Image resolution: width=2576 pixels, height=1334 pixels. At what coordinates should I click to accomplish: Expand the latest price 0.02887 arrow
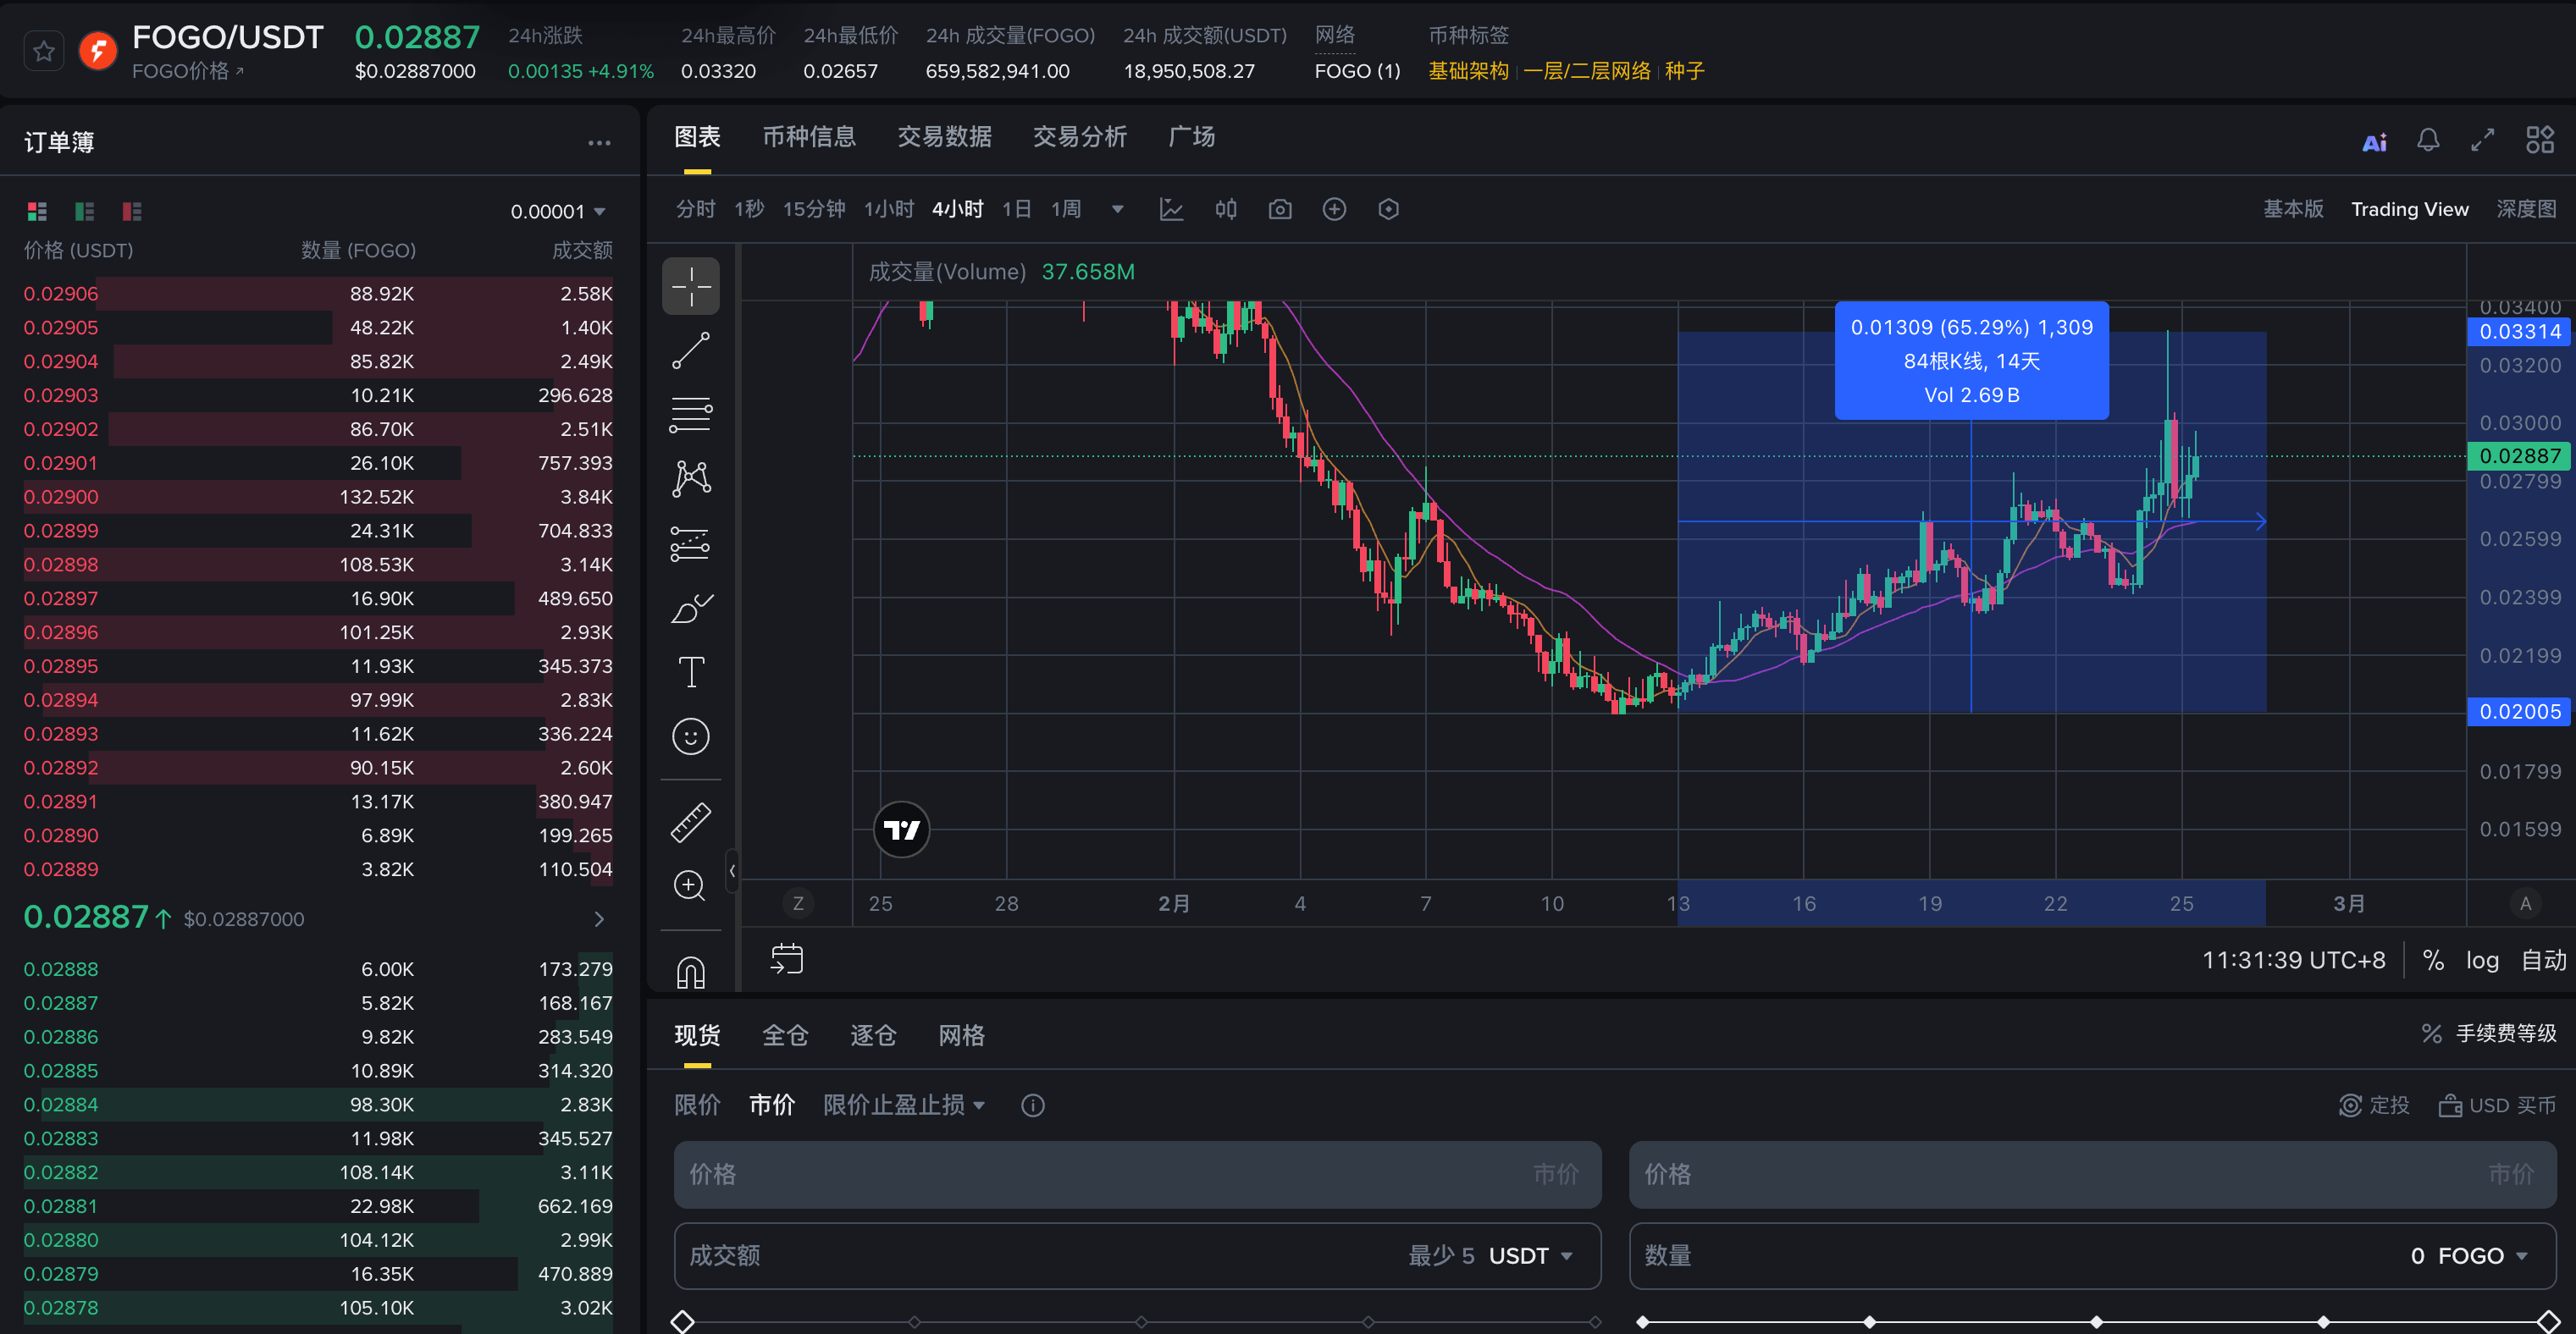point(599,919)
